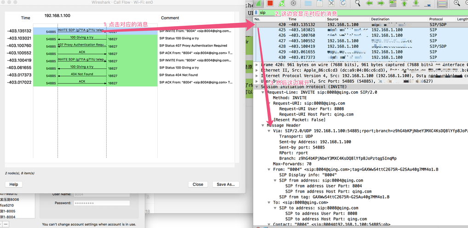The image size is (468, 228).
Task: Close the Call Flow dialog via Close
Action: click(198, 184)
